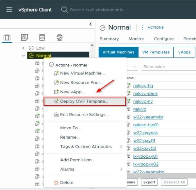Click the w22-veeamvbr VM icon
The height and width of the screenshot is (190, 196).
pyautogui.click(x=129, y=117)
